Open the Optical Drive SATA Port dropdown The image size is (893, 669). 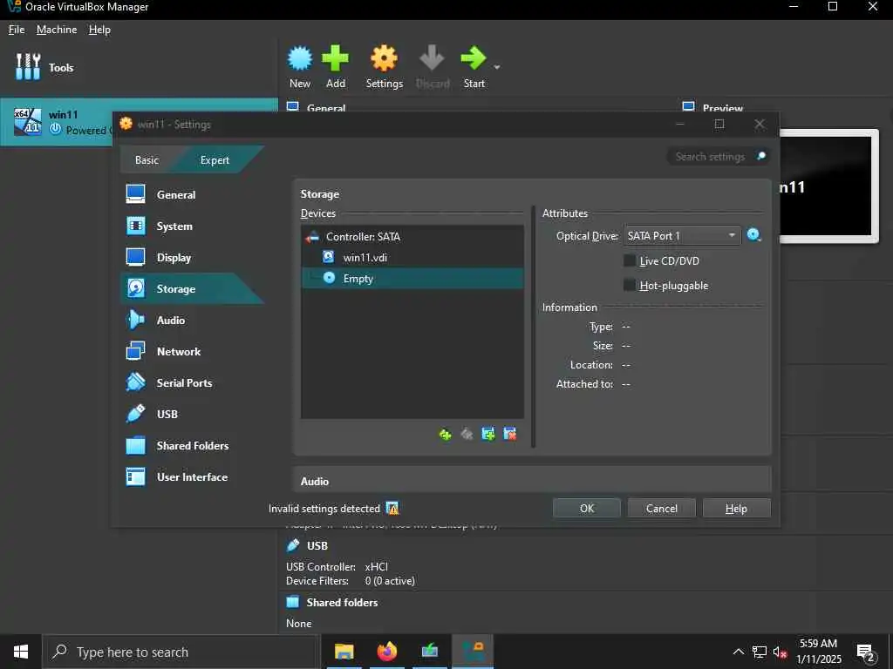pyautogui.click(x=682, y=235)
